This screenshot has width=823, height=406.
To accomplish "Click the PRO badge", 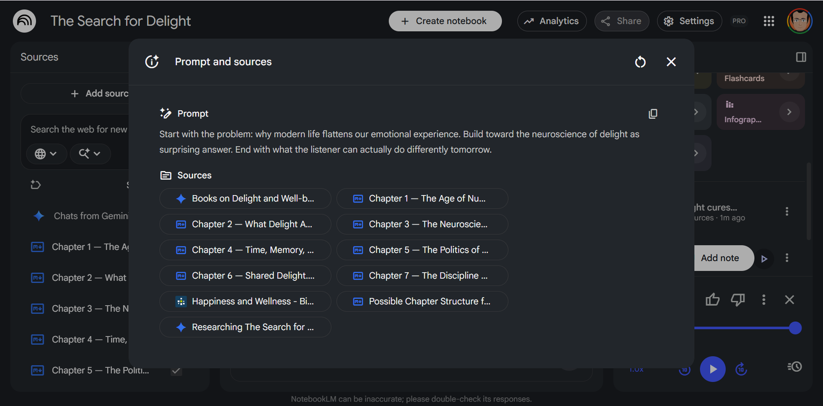I will pyautogui.click(x=739, y=21).
